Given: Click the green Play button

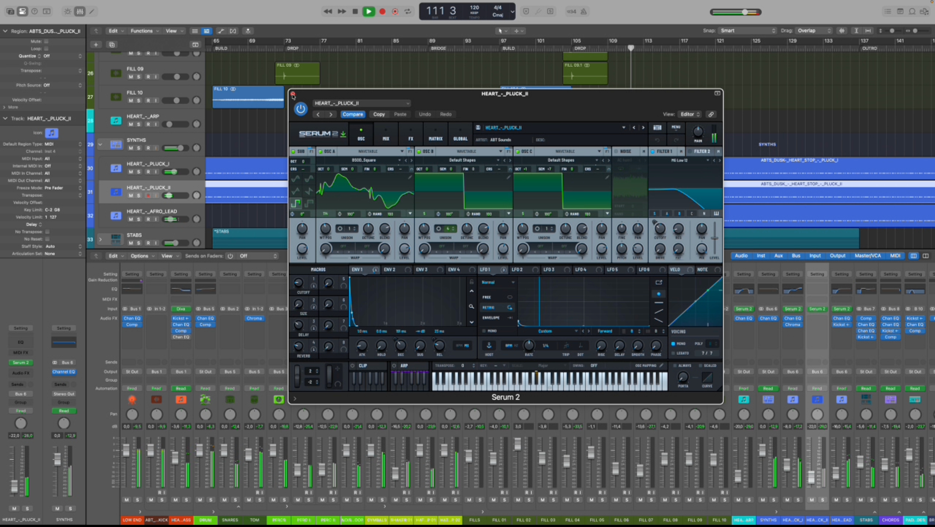Looking at the screenshot, I should tap(369, 12).
